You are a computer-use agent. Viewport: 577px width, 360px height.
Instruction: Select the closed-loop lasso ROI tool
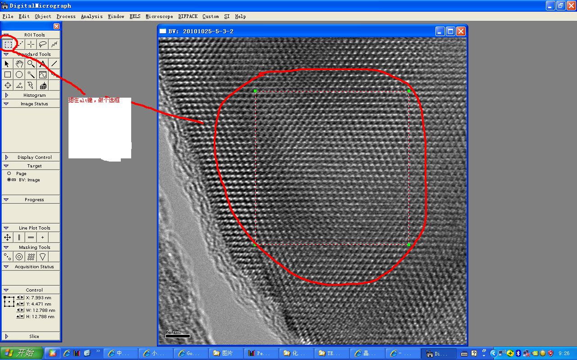click(42, 44)
